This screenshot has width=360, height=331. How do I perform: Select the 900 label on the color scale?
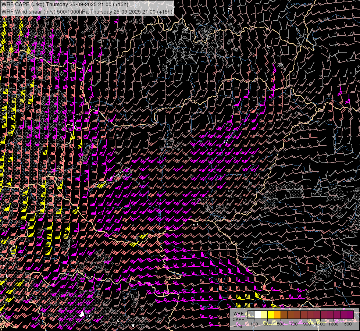pyautogui.click(x=307, y=324)
